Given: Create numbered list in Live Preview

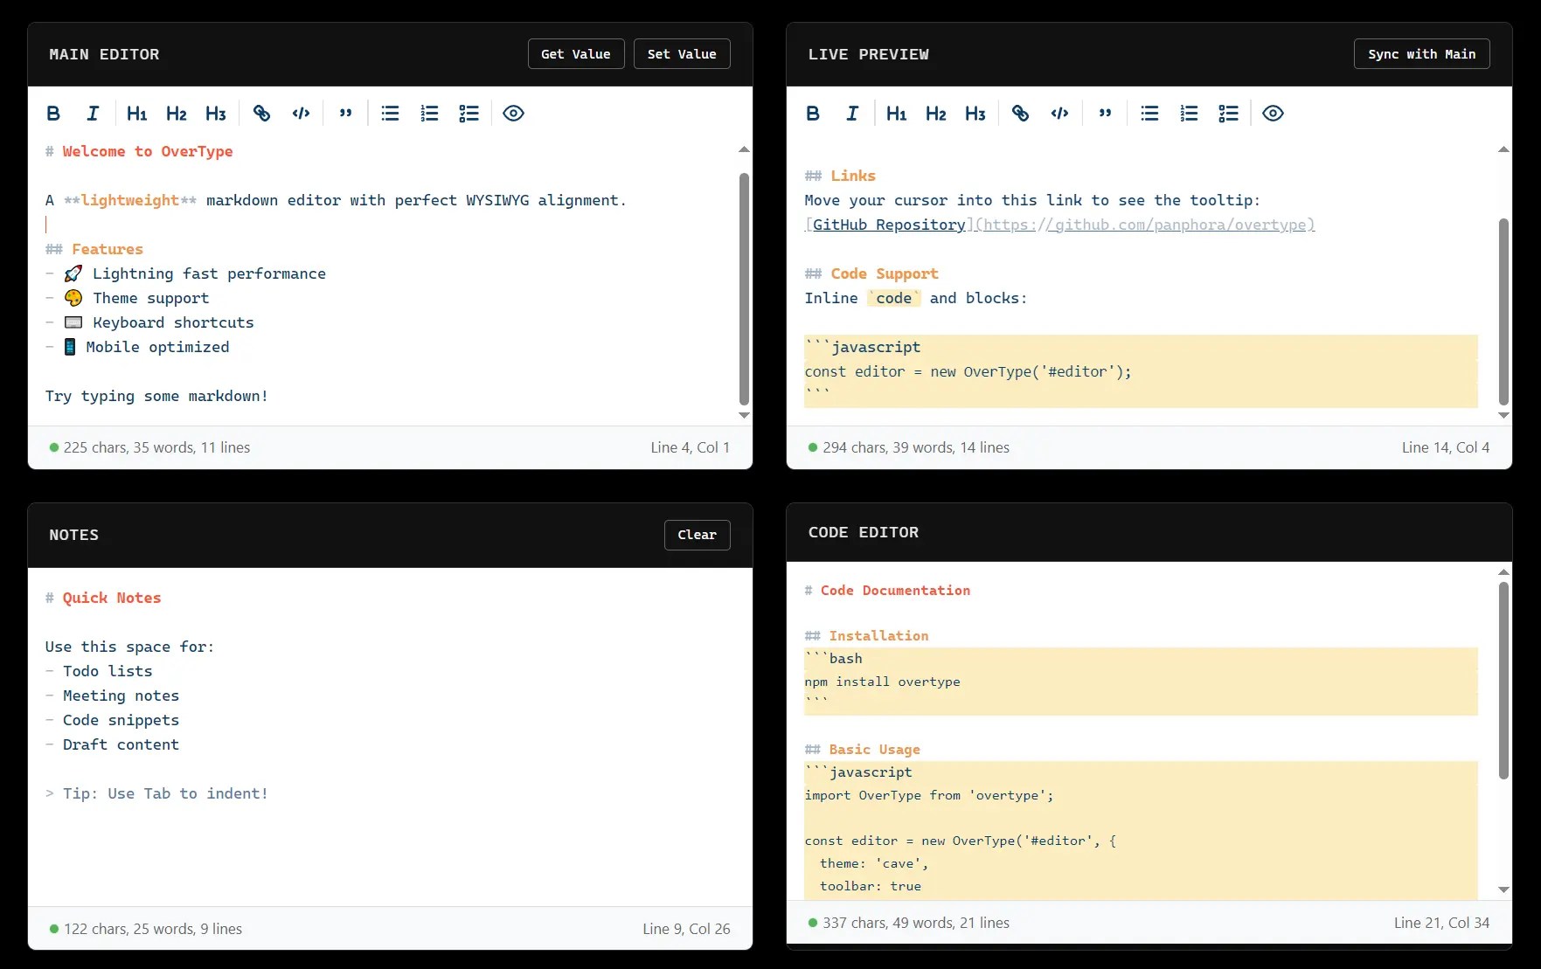Looking at the screenshot, I should pyautogui.click(x=1189, y=113).
